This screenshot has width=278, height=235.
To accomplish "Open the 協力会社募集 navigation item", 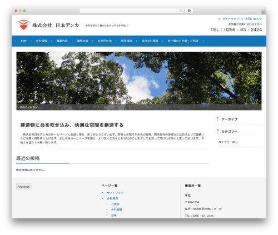I will tap(150, 41).
